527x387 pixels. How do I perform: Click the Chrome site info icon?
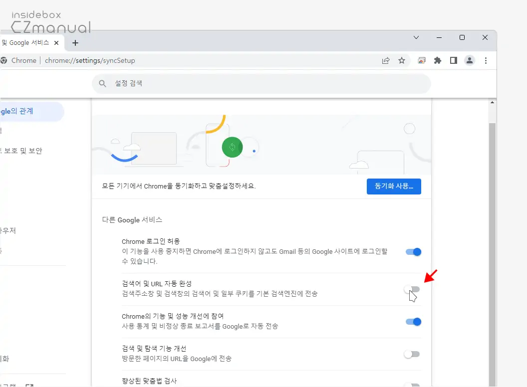tap(3, 60)
